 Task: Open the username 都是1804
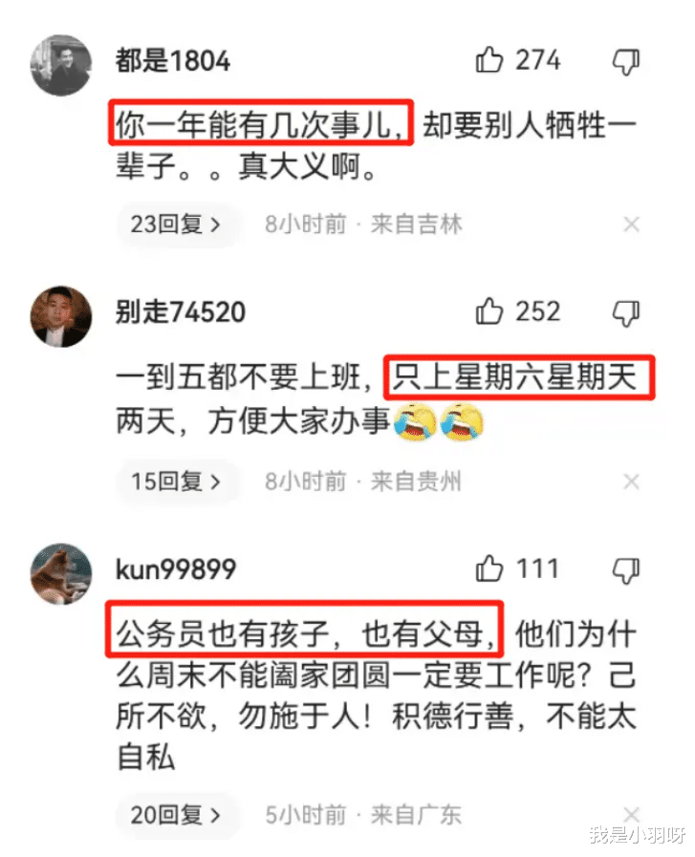173,60
